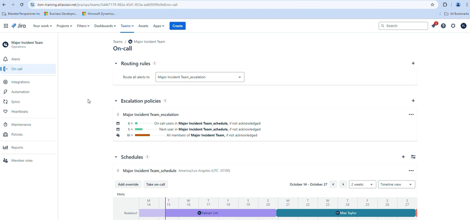The width and height of the screenshot is (470, 221).
Task: Open Jira settings gear
Action: [x=453, y=26]
